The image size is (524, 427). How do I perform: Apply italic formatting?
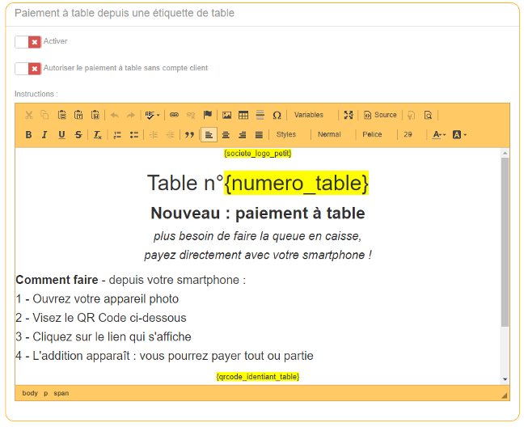[x=44, y=134]
